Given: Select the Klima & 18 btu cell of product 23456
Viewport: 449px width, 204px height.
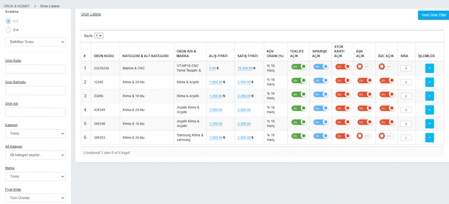Looking at the screenshot, I should 147,96.
